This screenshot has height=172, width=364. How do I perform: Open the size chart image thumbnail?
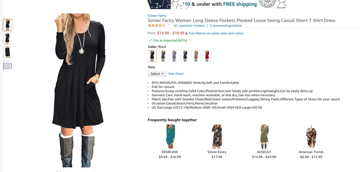[x=7, y=66]
